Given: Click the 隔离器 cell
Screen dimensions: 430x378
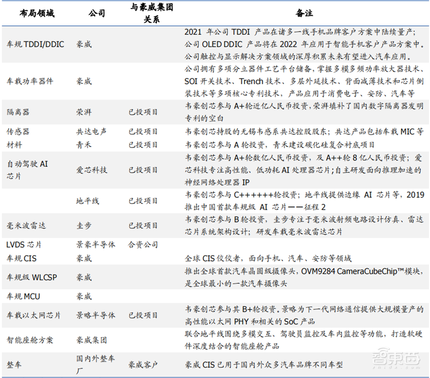Looking at the screenshot, I should 18,112.
